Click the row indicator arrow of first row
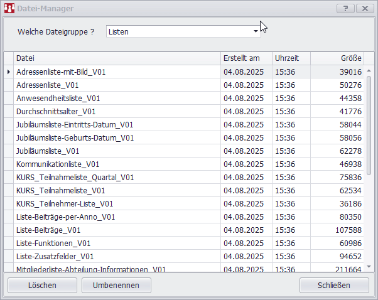 click(8, 72)
